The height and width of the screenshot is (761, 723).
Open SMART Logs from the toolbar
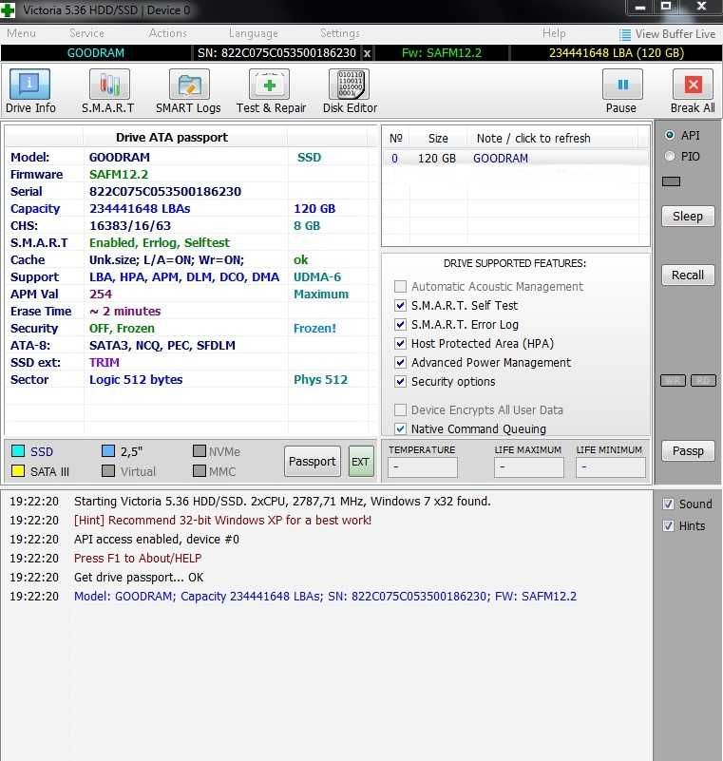click(x=189, y=85)
